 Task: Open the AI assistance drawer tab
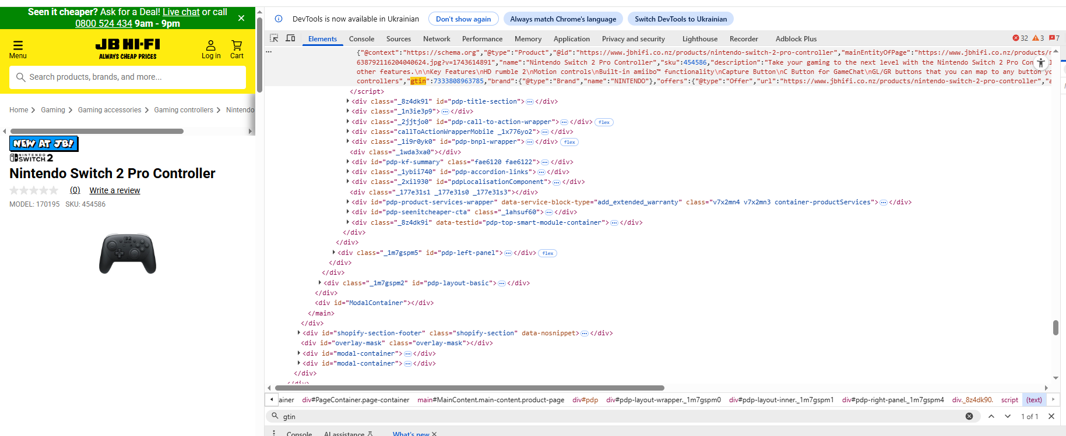tap(348, 434)
